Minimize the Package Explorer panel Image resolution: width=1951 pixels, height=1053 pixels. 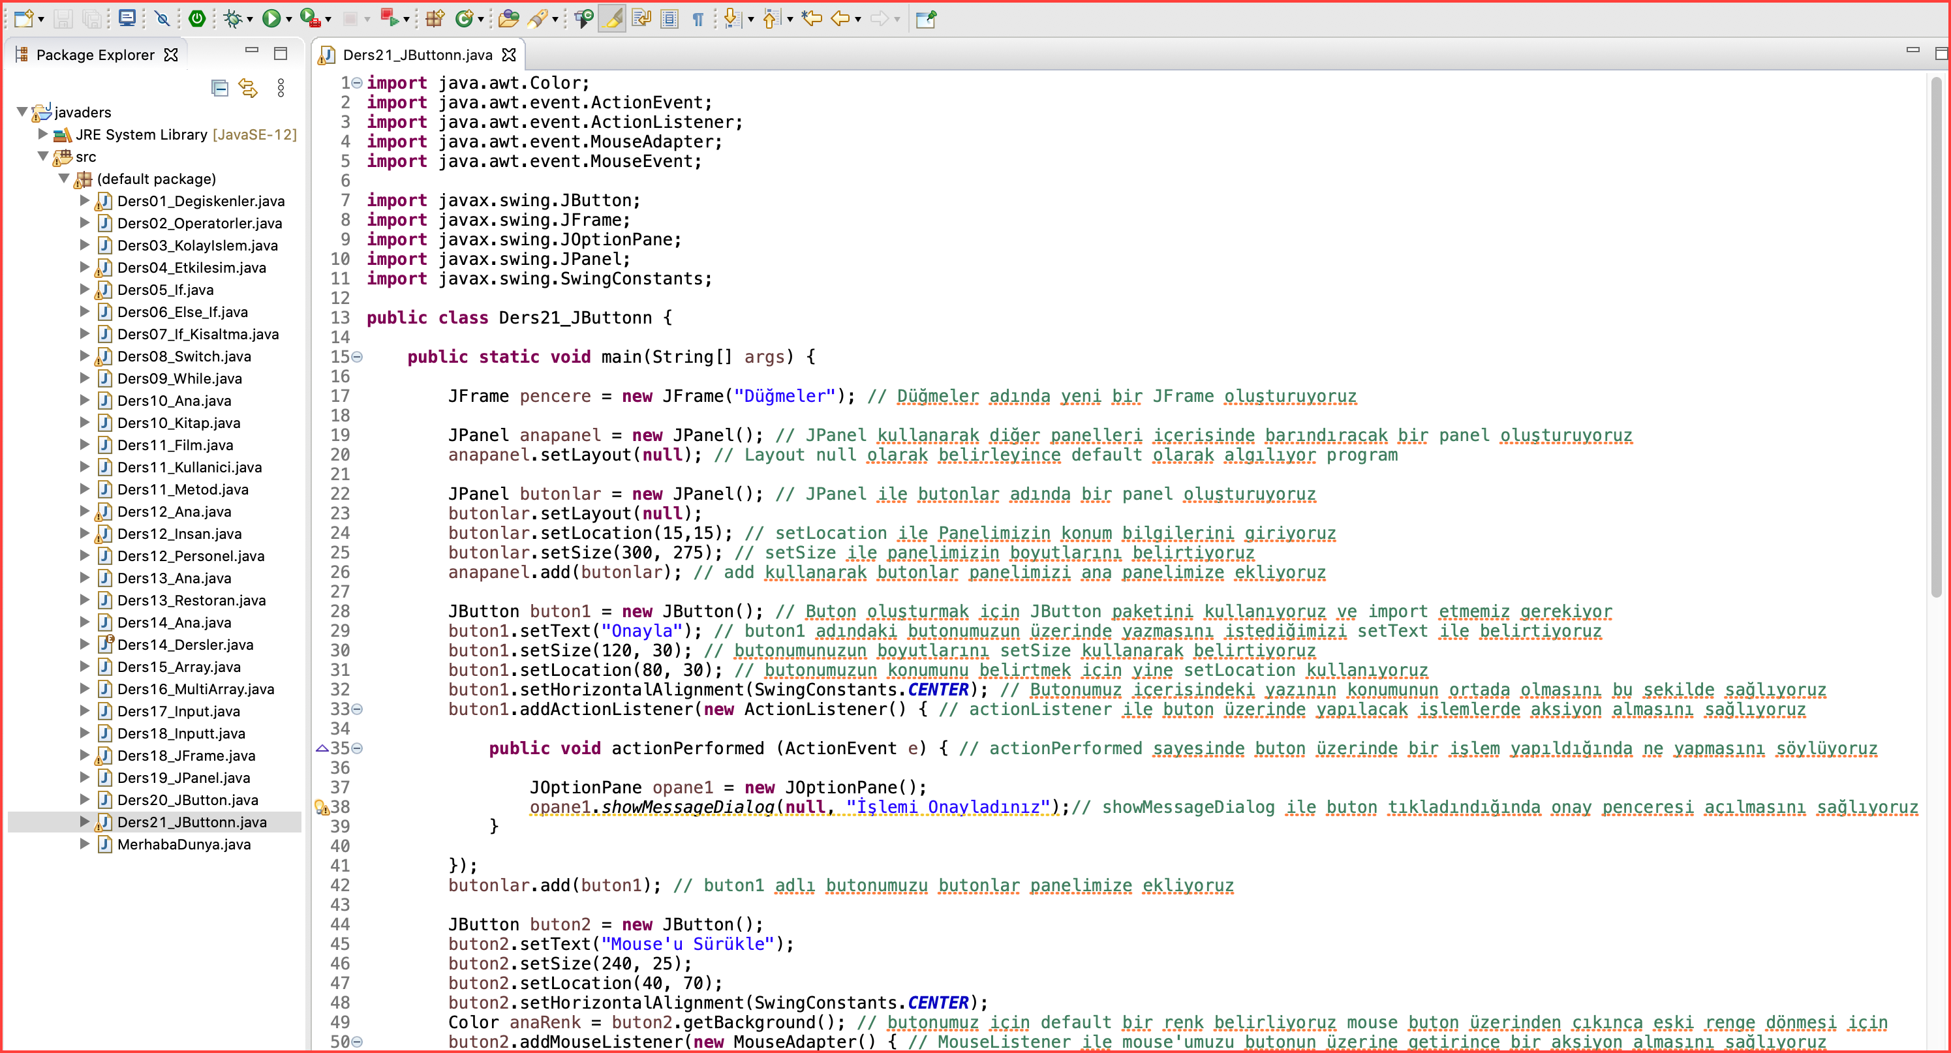[253, 51]
